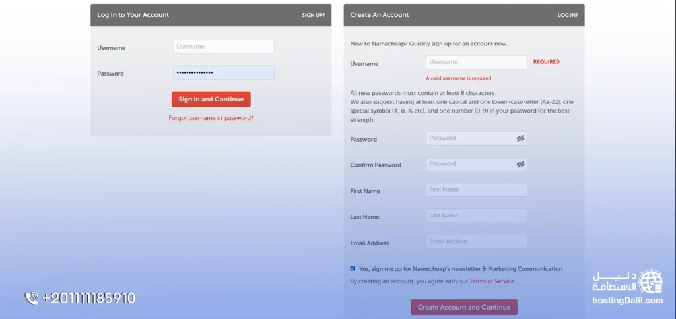Click the SIGN UP? header link
The height and width of the screenshot is (319, 676).
tap(313, 15)
